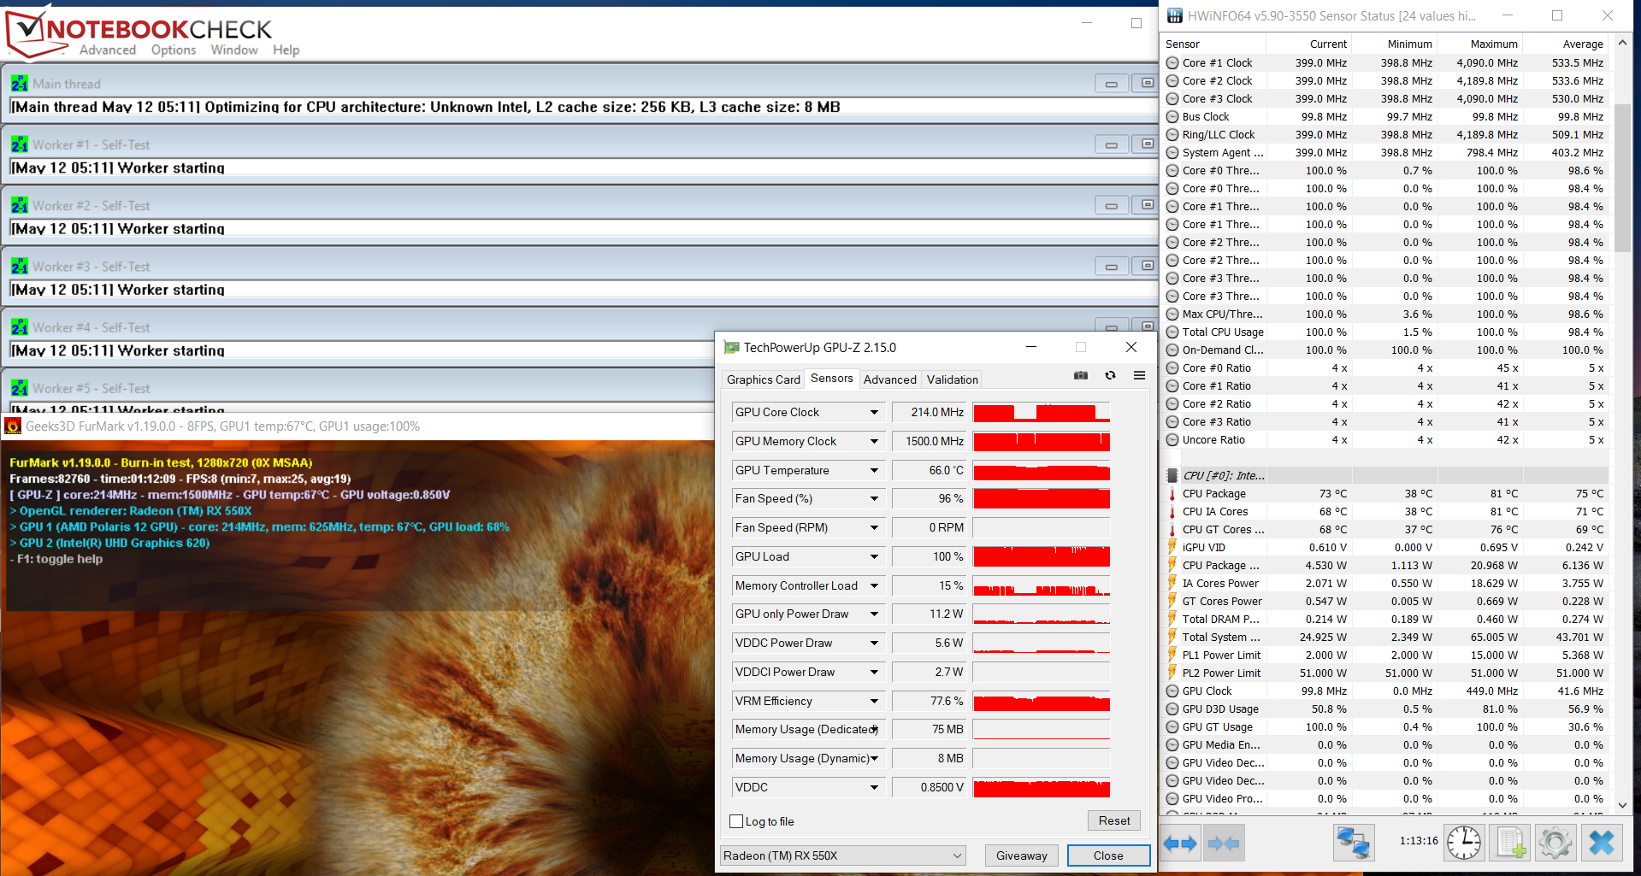Click the GPU Core Clock history graph
This screenshot has height=876, width=1641.
tap(1042, 412)
